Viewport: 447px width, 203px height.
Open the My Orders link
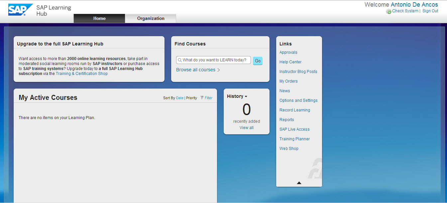click(x=288, y=81)
